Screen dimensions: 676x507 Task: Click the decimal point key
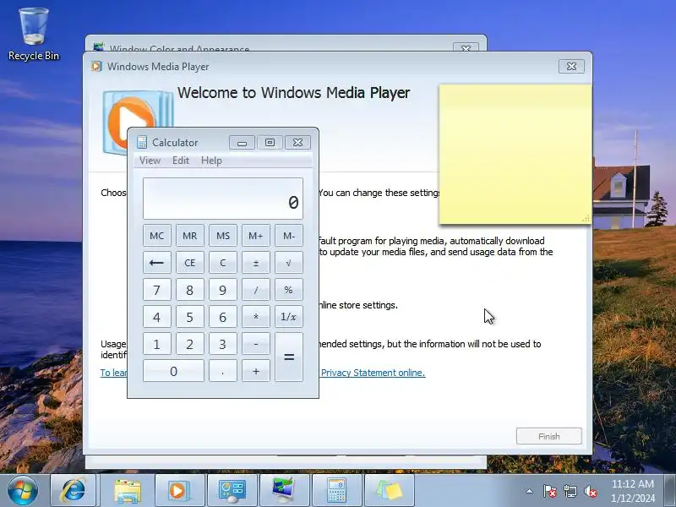223,371
